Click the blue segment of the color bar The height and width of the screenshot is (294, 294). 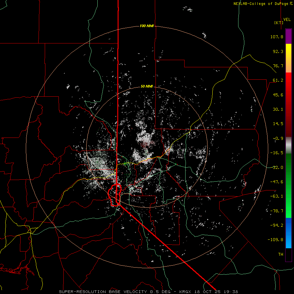click(x=288, y=233)
